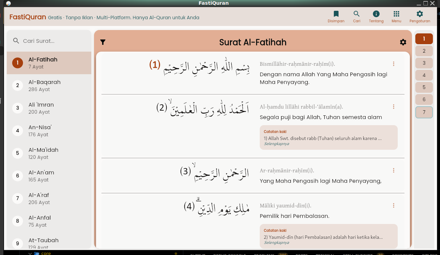Screen dimensions: 440x255
Task: Click the magnifier icon in Cari Surat field
Action: pyautogui.click(x=16, y=40)
